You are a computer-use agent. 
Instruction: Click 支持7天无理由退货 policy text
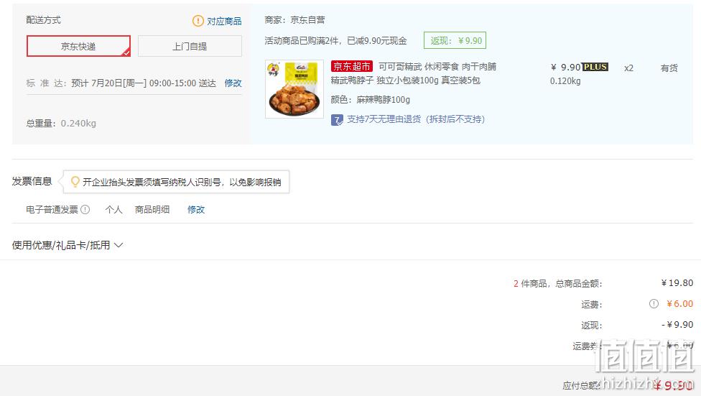coord(416,119)
